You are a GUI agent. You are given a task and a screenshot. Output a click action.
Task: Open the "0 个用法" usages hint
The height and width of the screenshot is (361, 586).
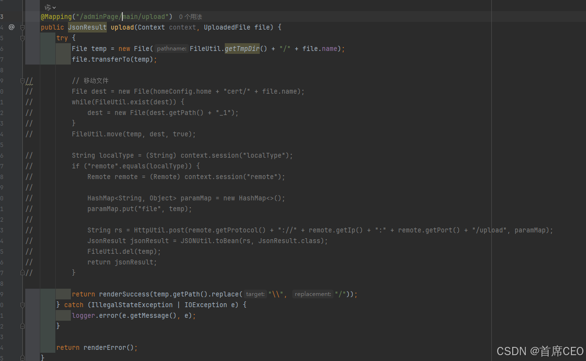(189, 16)
